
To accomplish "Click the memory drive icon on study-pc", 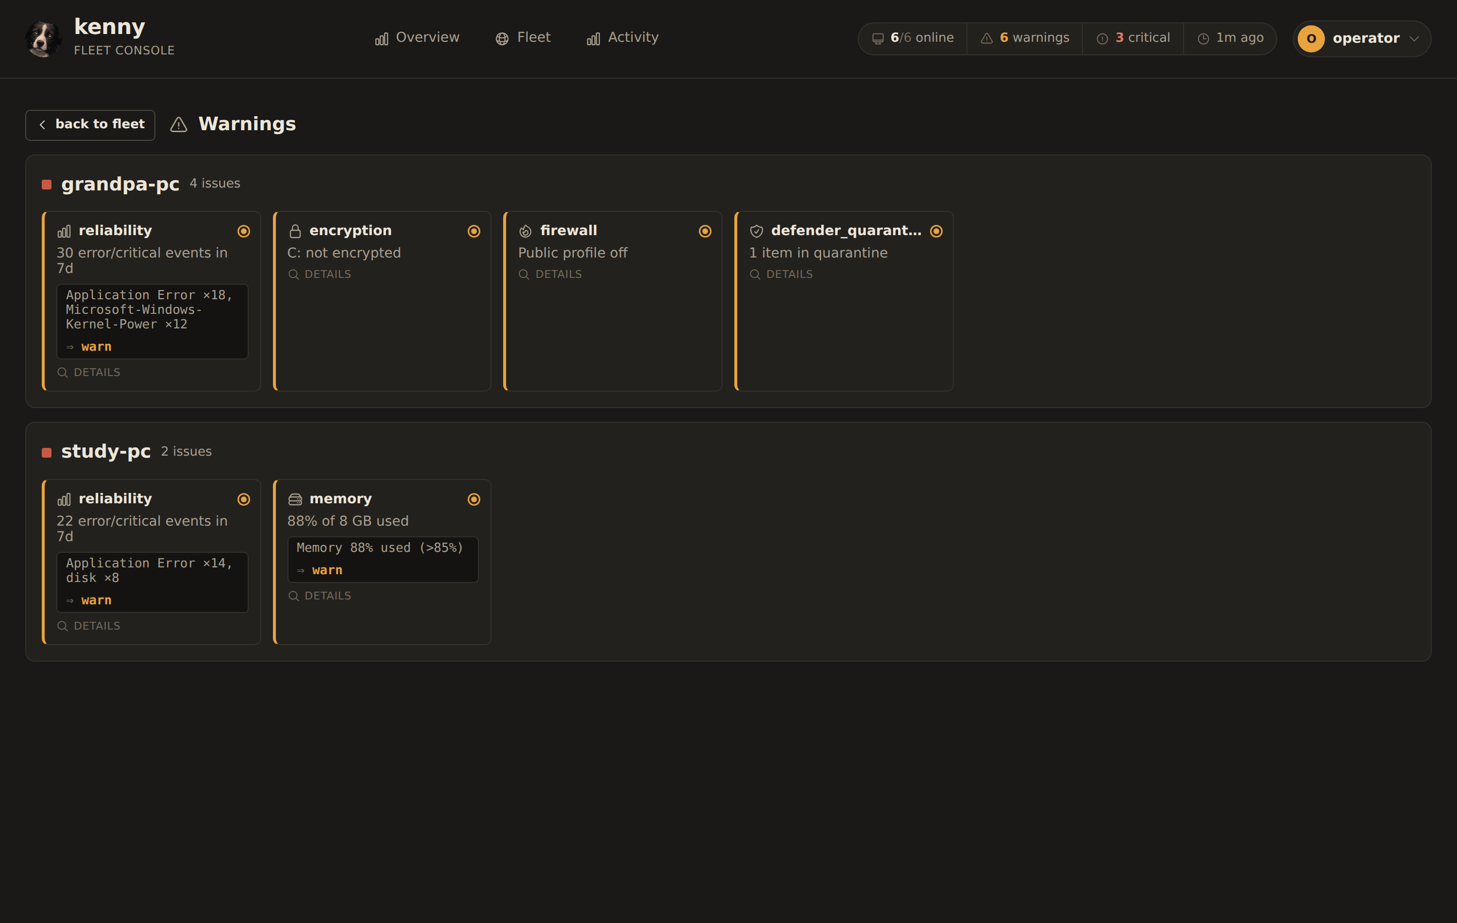I will (x=295, y=499).
